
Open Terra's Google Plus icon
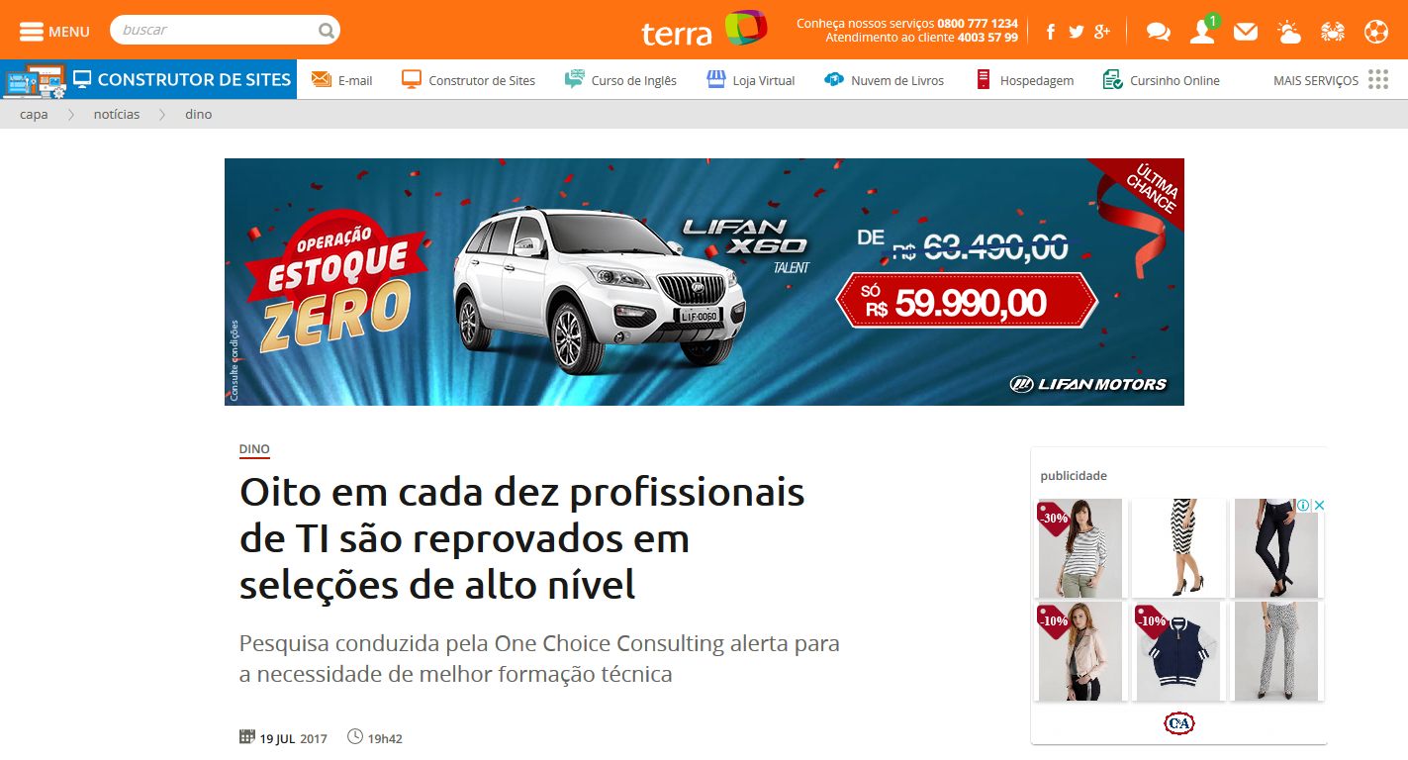[x=1102, y=32]
